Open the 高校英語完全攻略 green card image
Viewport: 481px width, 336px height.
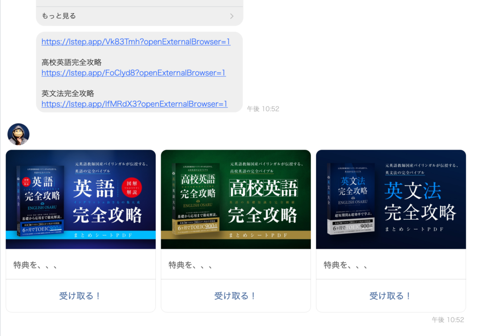236,199
